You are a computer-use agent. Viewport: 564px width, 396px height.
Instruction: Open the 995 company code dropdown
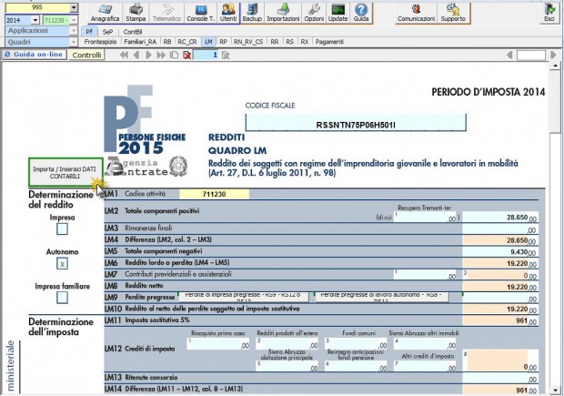tap(74, 7)
